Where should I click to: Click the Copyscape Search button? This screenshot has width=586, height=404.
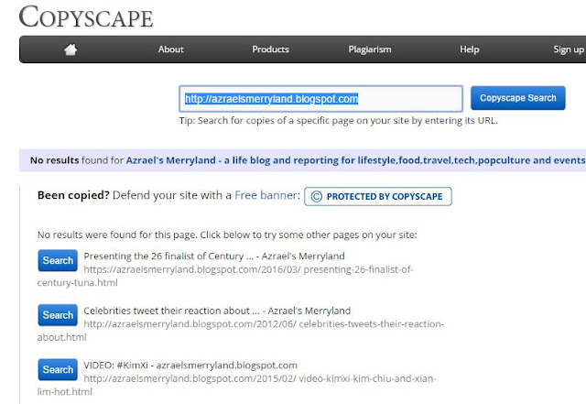pos(518,98)
